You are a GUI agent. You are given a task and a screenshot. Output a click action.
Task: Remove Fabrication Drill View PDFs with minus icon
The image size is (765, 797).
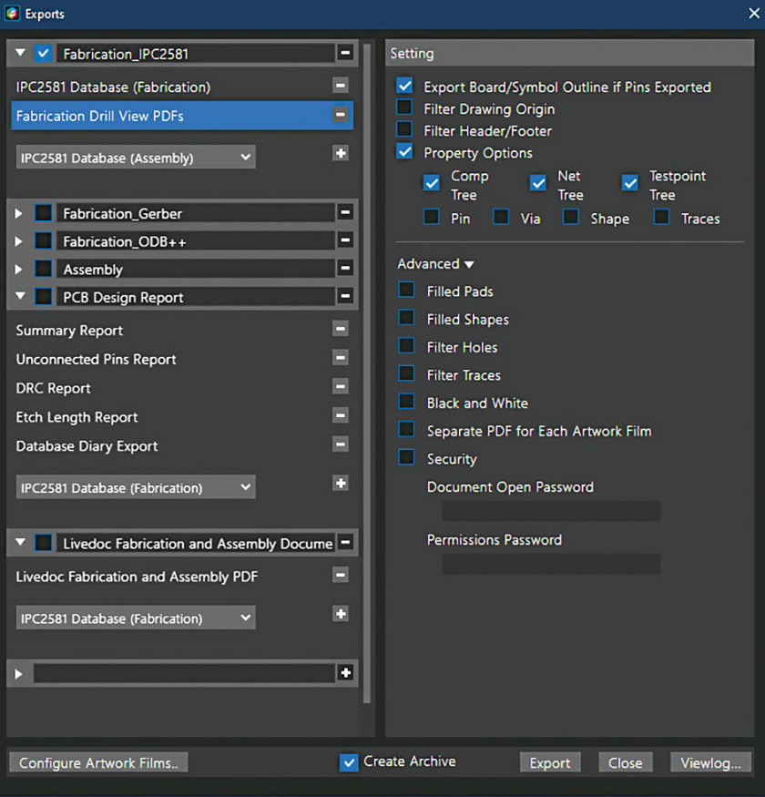click(x=340, y=115)
